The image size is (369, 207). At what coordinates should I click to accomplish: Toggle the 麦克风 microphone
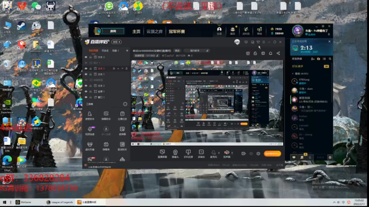(x=214, y=154)
